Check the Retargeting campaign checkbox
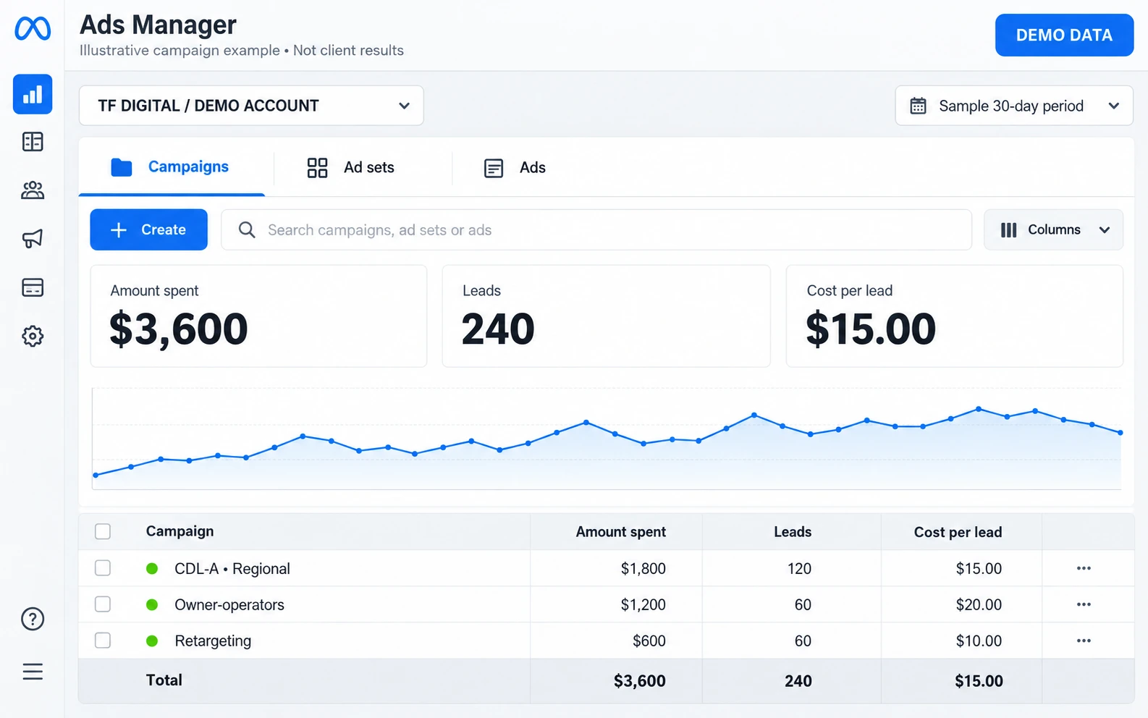 [x=103, y=641]
